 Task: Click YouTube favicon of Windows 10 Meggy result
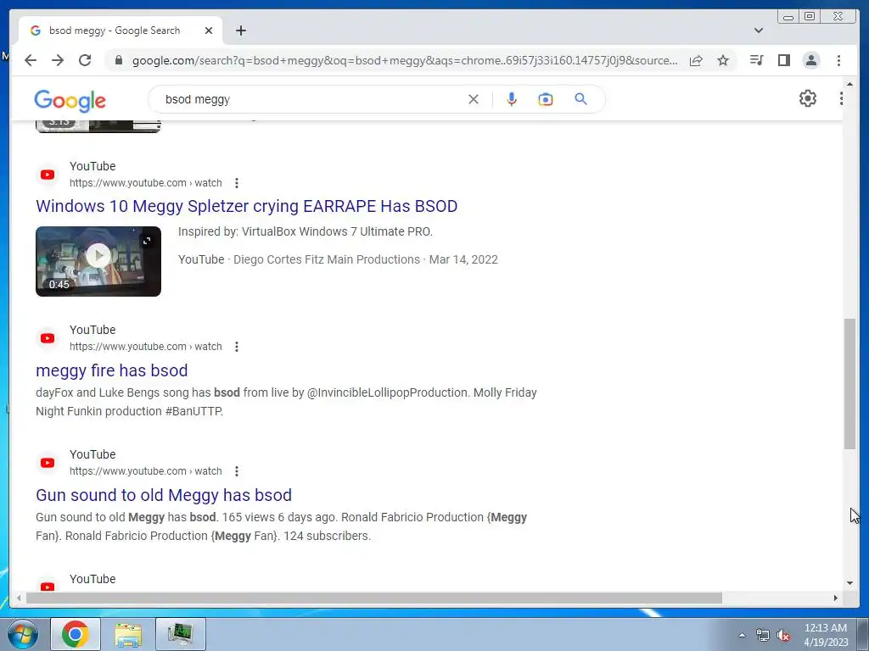tap(48, 175)
